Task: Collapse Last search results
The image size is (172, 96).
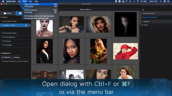Action: [x=2, y=21]
